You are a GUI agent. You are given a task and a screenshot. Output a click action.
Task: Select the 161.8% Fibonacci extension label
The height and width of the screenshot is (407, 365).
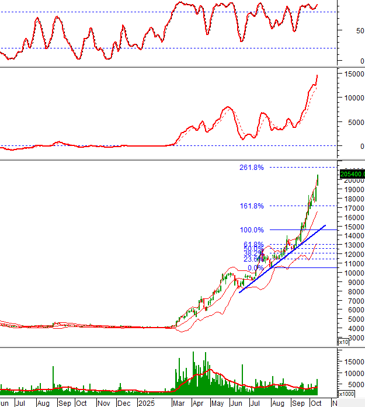click(251, 206)
